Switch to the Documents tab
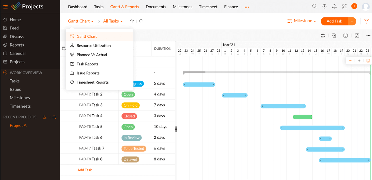372x180 pixels. pyautogui.click(x=156, y=7)
